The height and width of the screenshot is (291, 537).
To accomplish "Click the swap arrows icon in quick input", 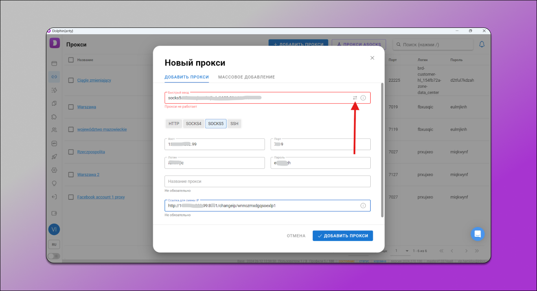I will click(355, 98).
